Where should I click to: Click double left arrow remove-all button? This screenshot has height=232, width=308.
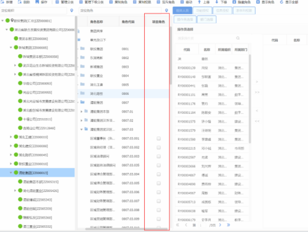[257, 121]
